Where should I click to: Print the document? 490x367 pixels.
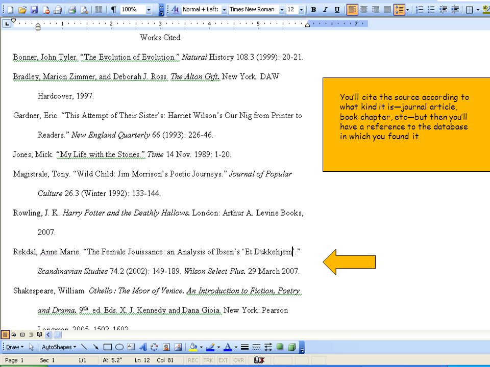(72, 10)
